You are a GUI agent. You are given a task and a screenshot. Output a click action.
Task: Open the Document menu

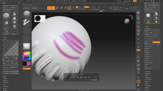pyautogui.click(x=37, y=3)
